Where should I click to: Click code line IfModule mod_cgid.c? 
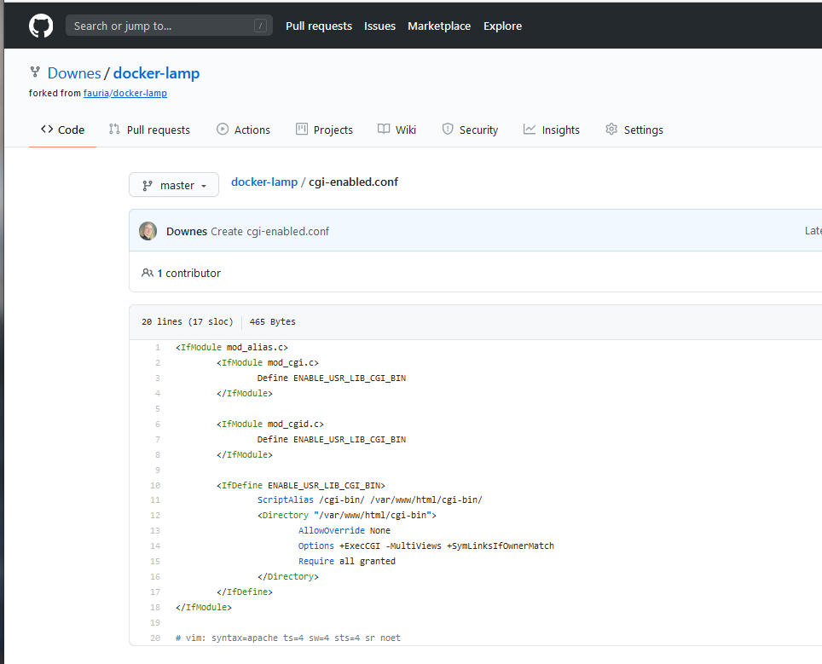pos(270,424)
